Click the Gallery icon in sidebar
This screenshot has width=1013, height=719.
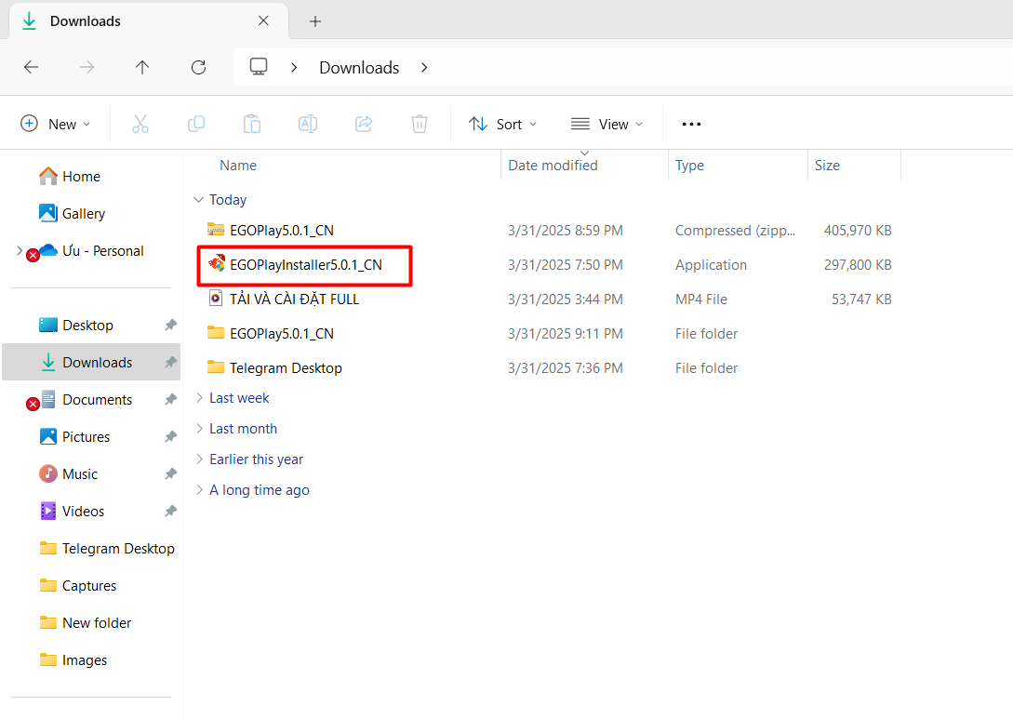click(48, 212)
